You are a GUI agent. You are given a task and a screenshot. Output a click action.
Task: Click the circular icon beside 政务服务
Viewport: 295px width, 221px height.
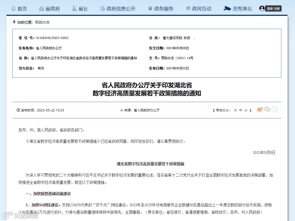(150, 8)
